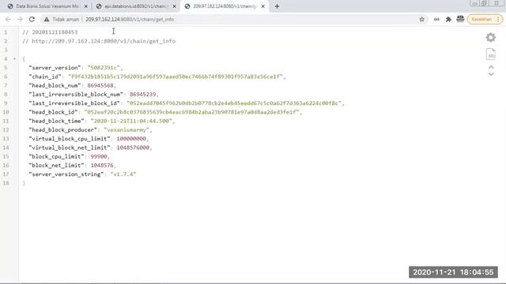Select the 86945568 head block number

[100, 86]
